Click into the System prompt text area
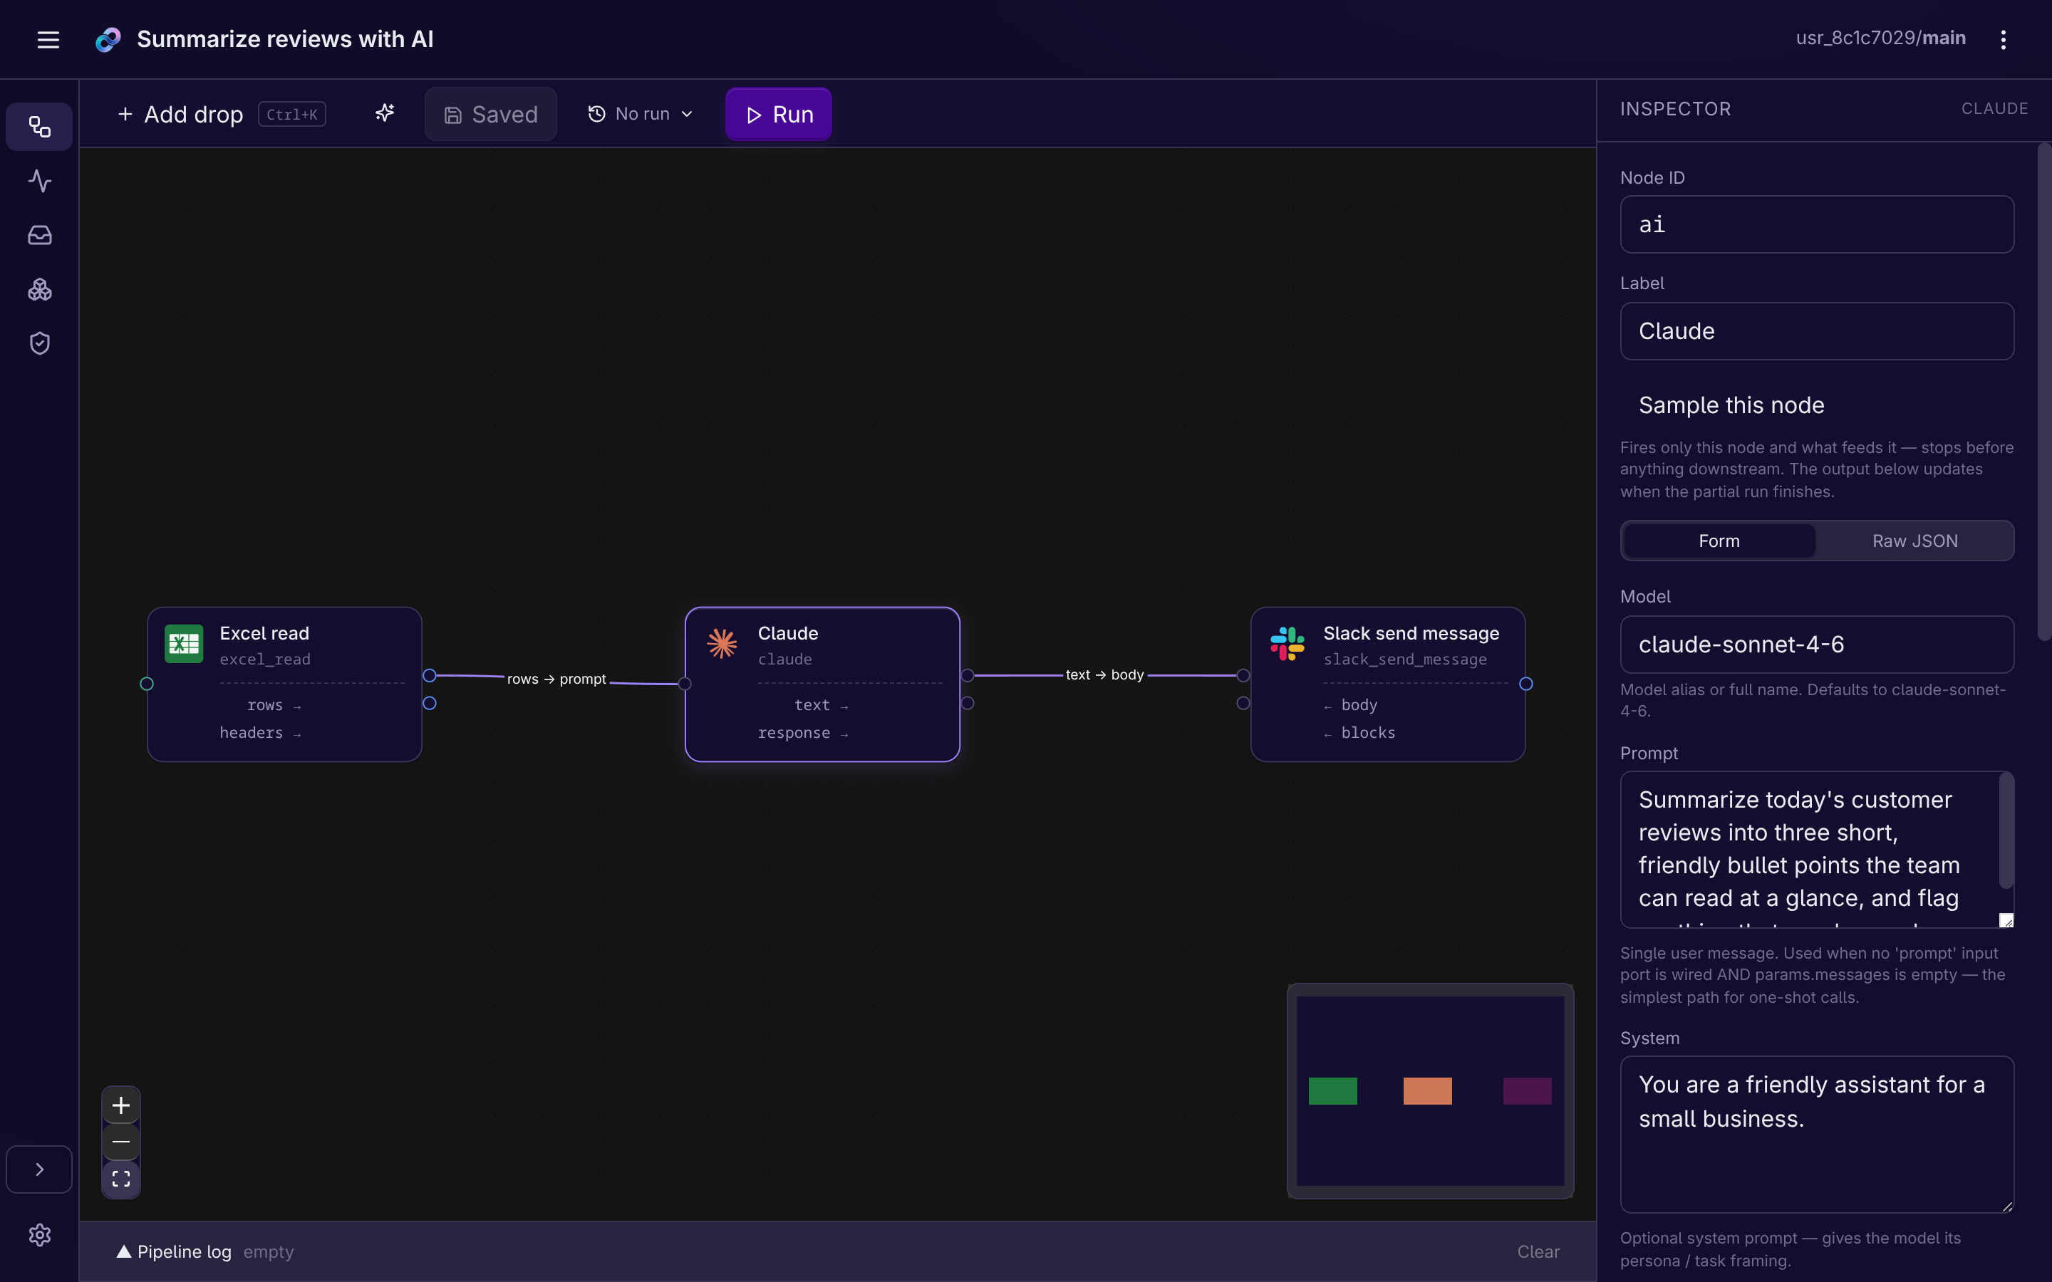This screenshot has height=1282, width=2052. pos(1816,1135)
